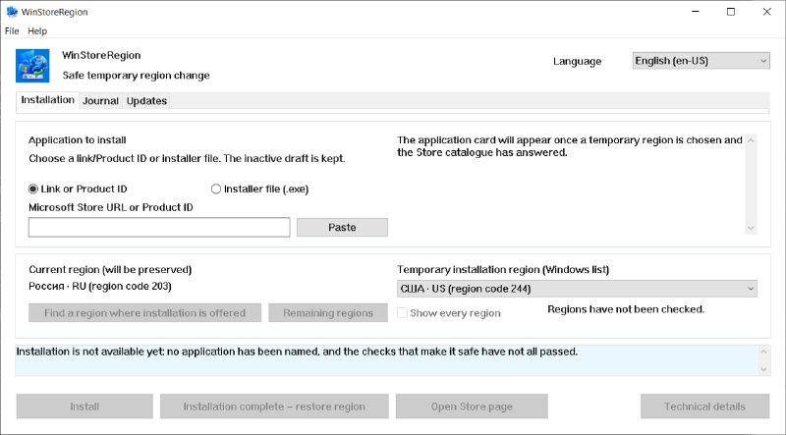Viewport: 786px width, 435px height.
Task: Select the Installer file (.exe) radio button
Action: tap(259, 189)
